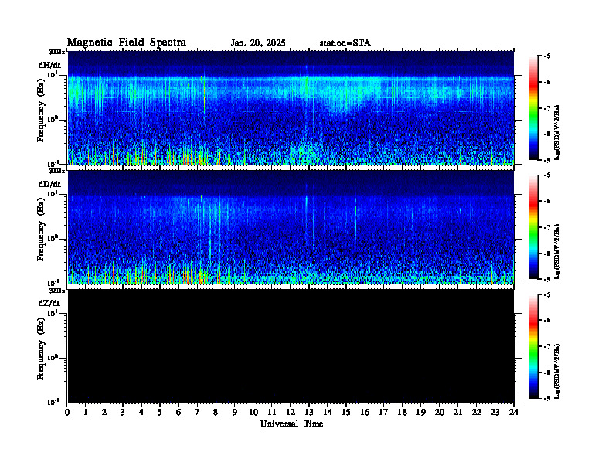Click hour tick label 13 on time axis
612x473 pixels.
[309, 412]
